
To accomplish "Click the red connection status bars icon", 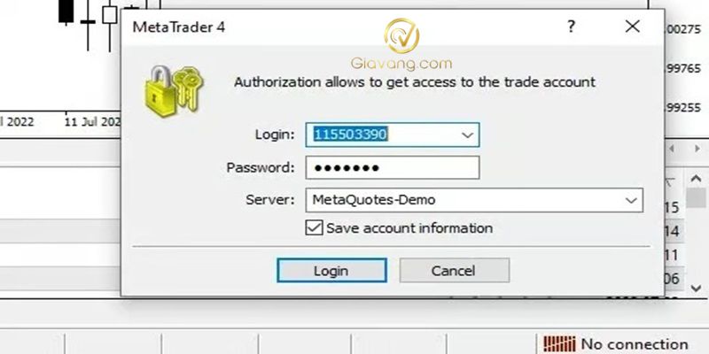I will tap(559, 344).
